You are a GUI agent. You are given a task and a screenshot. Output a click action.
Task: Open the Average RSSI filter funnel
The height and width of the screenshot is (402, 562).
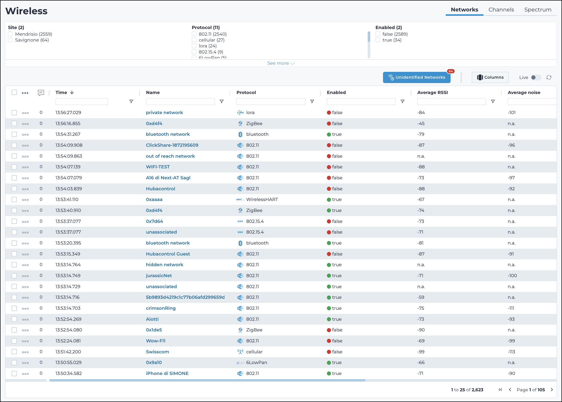[493, 101]
